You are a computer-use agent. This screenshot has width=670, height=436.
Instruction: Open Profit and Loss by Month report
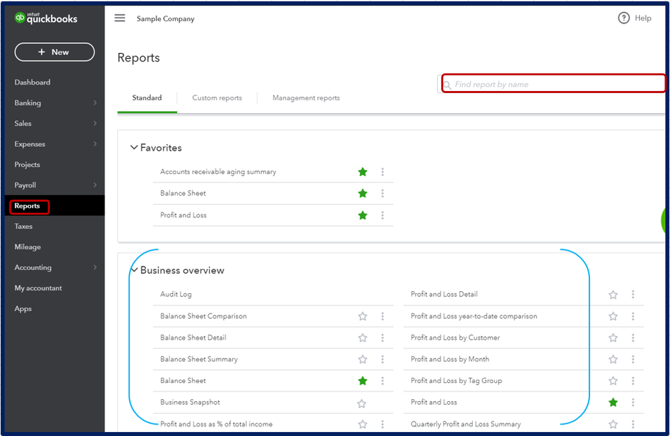click(450, 359)
